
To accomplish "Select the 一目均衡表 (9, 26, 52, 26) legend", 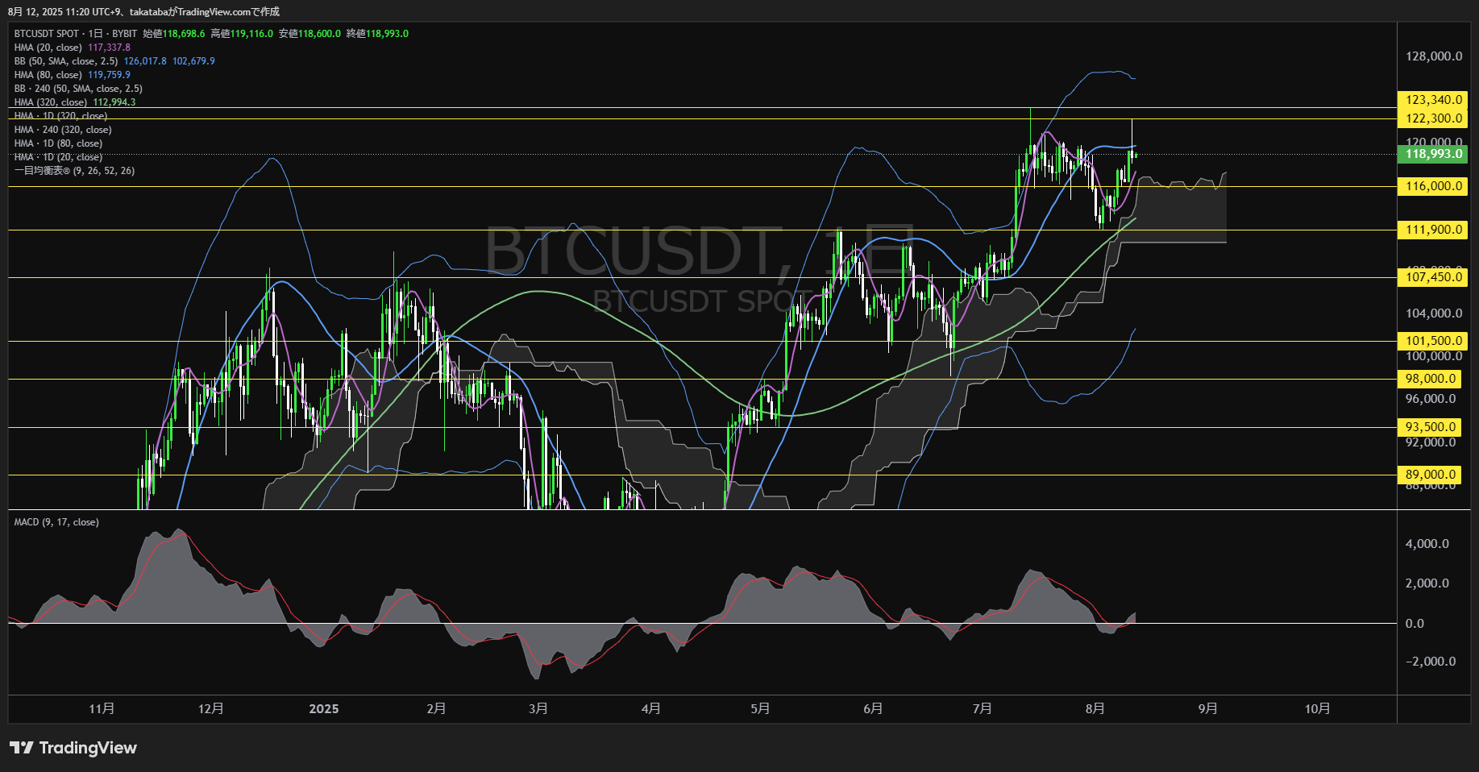I will [74, 171].
